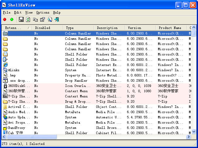Open the Help menu
This screenshot has height=148, width=198.
(57, 12)
